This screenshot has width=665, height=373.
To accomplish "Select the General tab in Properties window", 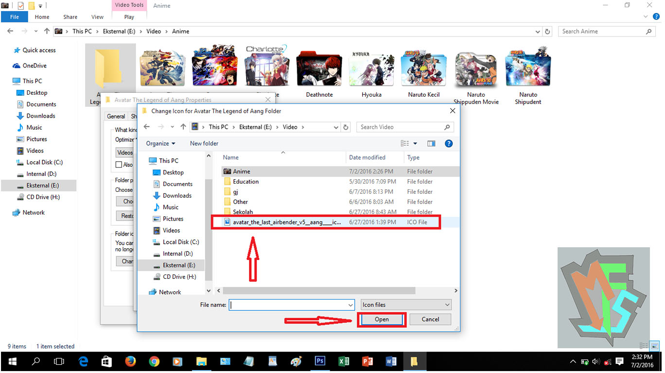I will pyautogui.click(x=116, y=117).
